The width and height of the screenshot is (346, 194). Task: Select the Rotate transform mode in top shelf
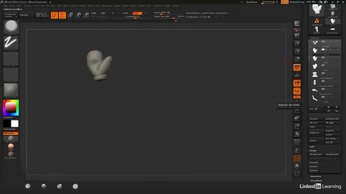(x=86, y=15)
